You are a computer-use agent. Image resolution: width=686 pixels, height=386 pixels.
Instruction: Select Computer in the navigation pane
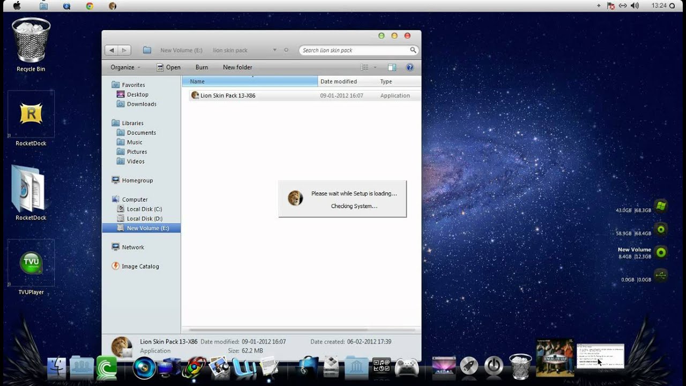point(135,199)
